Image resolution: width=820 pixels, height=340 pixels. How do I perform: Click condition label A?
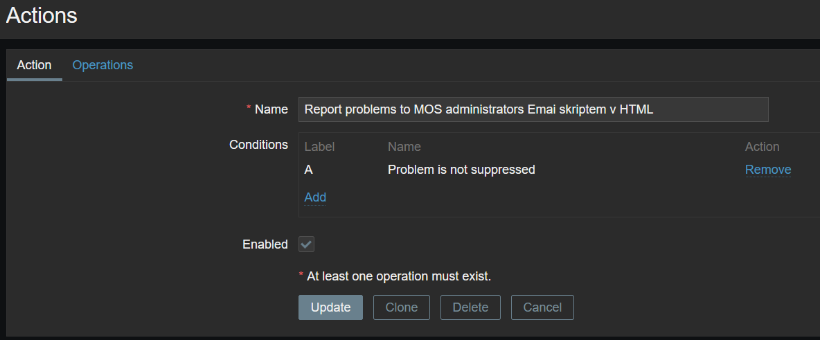point(309,170)
